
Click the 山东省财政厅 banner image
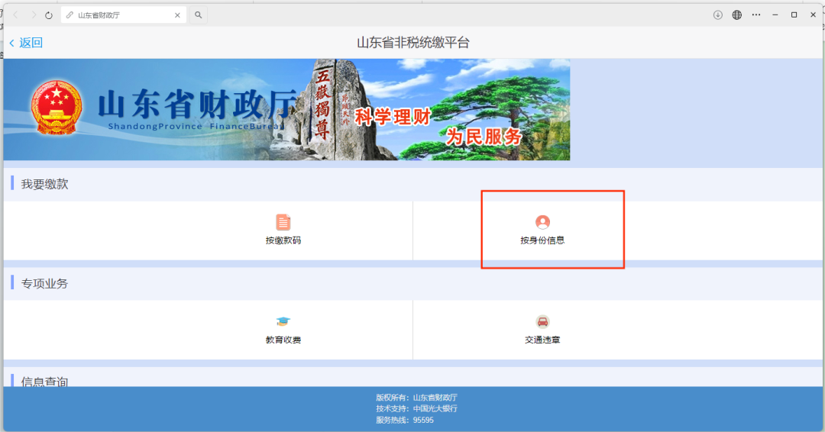pos(286,110)
